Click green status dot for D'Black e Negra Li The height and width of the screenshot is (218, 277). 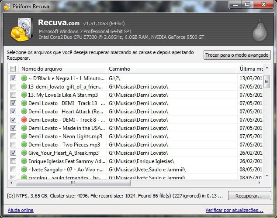24,78
